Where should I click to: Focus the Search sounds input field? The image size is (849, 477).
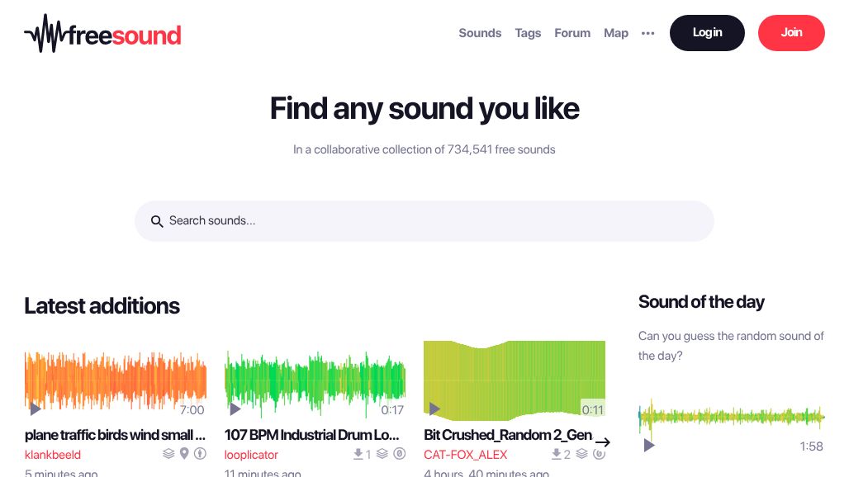pyautogui.click(x=424, y=221)
